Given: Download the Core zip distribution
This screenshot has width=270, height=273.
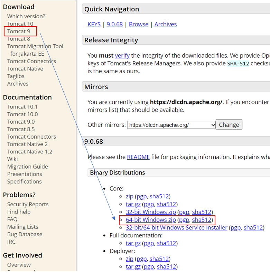Looking at the screenshot, I should pyautogui.click(x=129, y=197).
